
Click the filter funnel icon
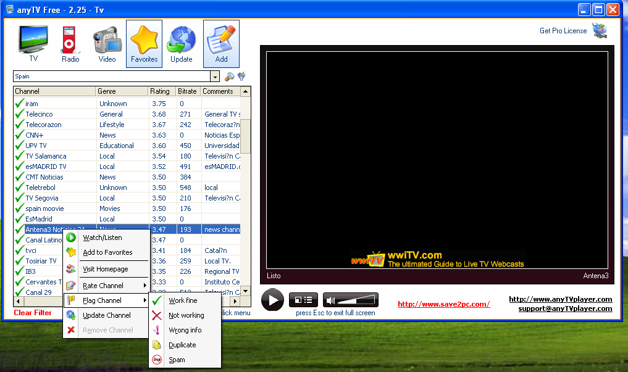pos(241,76)
